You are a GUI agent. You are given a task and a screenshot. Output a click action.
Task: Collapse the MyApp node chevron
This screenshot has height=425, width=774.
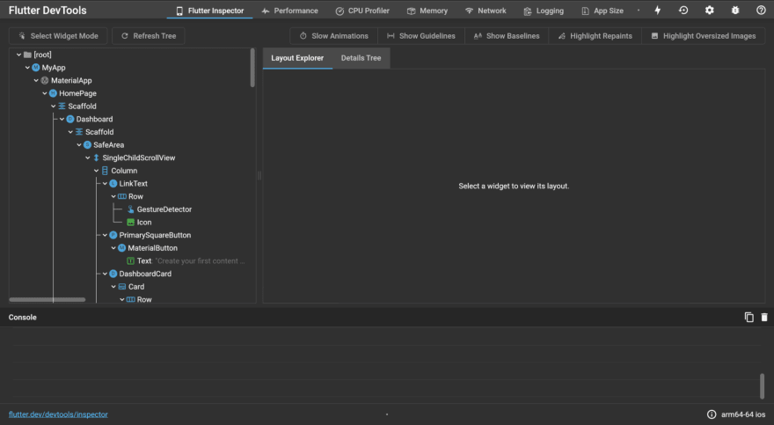tap(27, 68)
